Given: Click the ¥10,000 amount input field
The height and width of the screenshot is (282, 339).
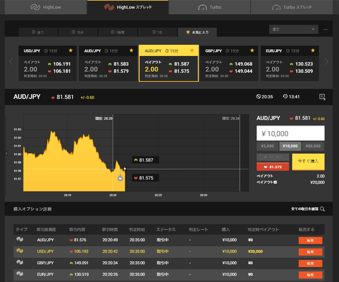Looking at the screenshot, I should coord(290,133).
